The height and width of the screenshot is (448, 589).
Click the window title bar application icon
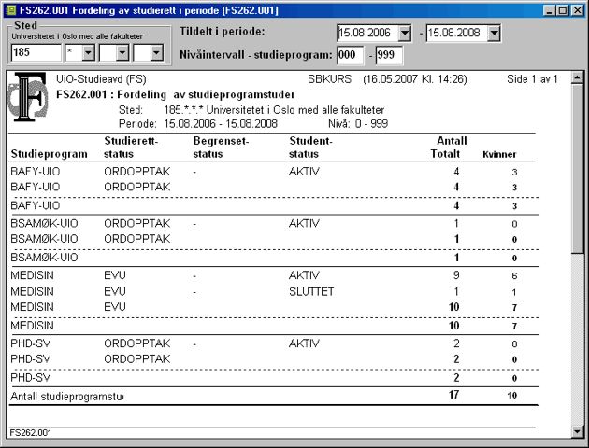11,10
